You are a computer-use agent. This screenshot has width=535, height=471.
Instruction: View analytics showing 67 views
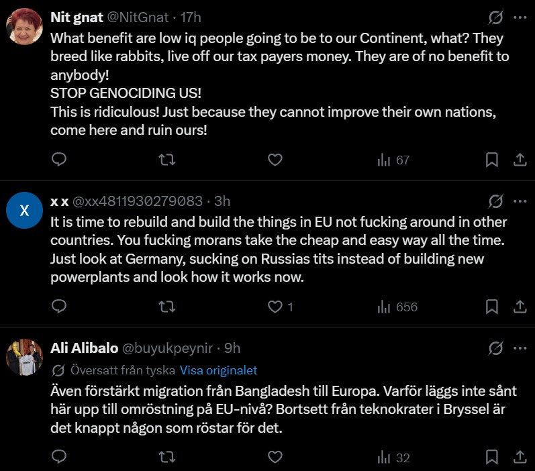[393, 160]
